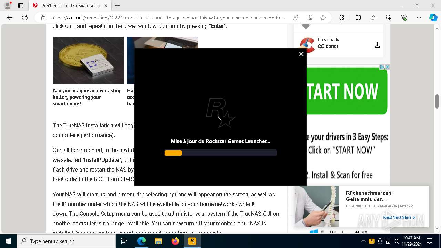The image size is (441, 248).
Task: Switch to Microsoft Edge taskbar icon
Action: click(142, 241)
